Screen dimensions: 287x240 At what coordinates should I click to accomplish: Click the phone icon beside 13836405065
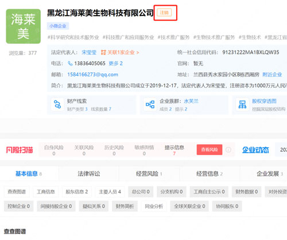[70, 63]
